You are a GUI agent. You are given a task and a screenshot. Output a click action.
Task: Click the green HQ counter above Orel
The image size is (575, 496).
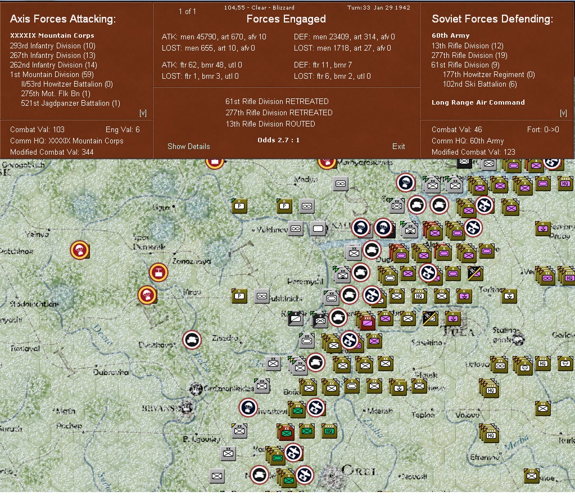(329, 431)
